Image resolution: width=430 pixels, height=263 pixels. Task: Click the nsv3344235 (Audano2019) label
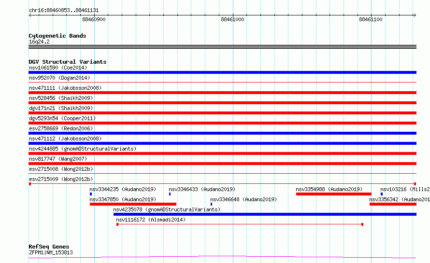tap(123, 189)
